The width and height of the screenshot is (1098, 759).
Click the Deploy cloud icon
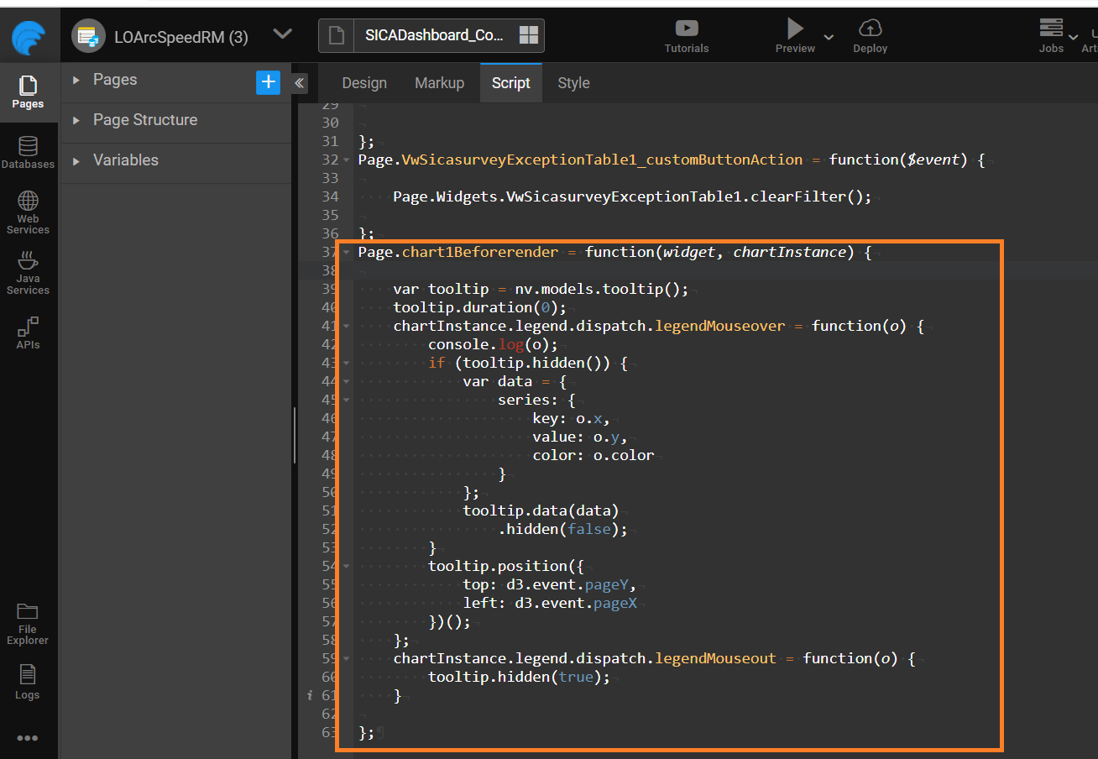pos(870,29)
